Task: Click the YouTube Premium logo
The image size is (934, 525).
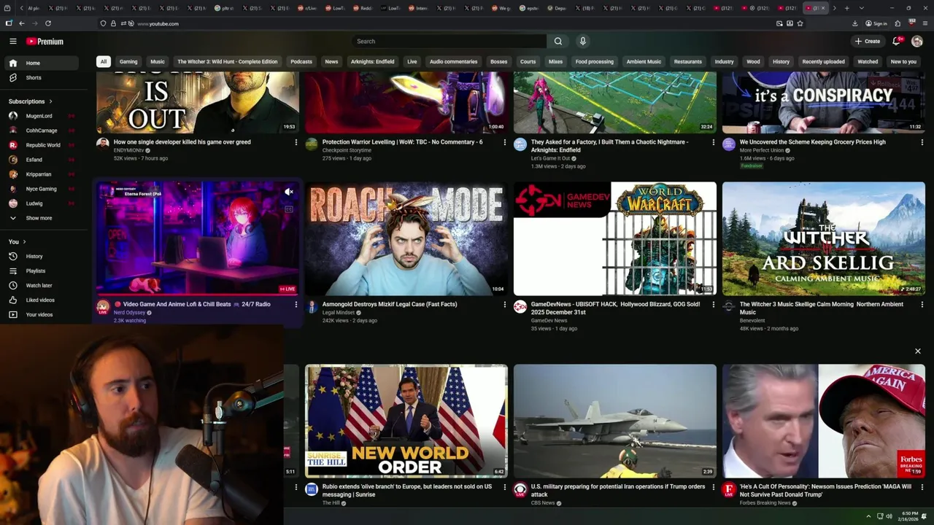Action: [x=45, y=42]
